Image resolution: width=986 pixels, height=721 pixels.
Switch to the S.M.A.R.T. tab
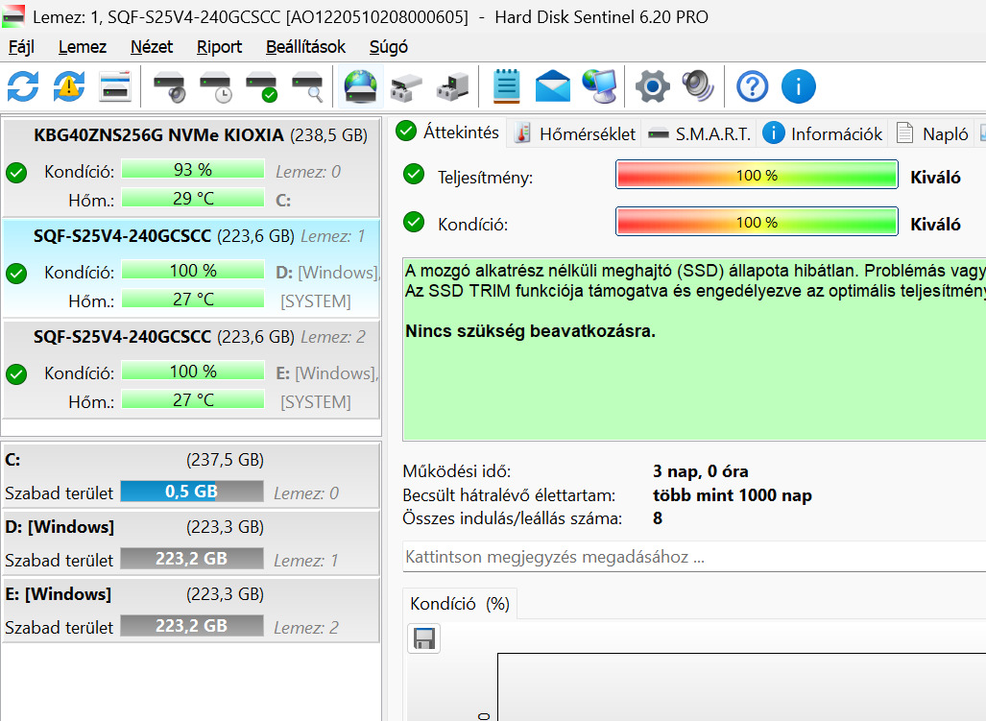(x=699, y=133)
